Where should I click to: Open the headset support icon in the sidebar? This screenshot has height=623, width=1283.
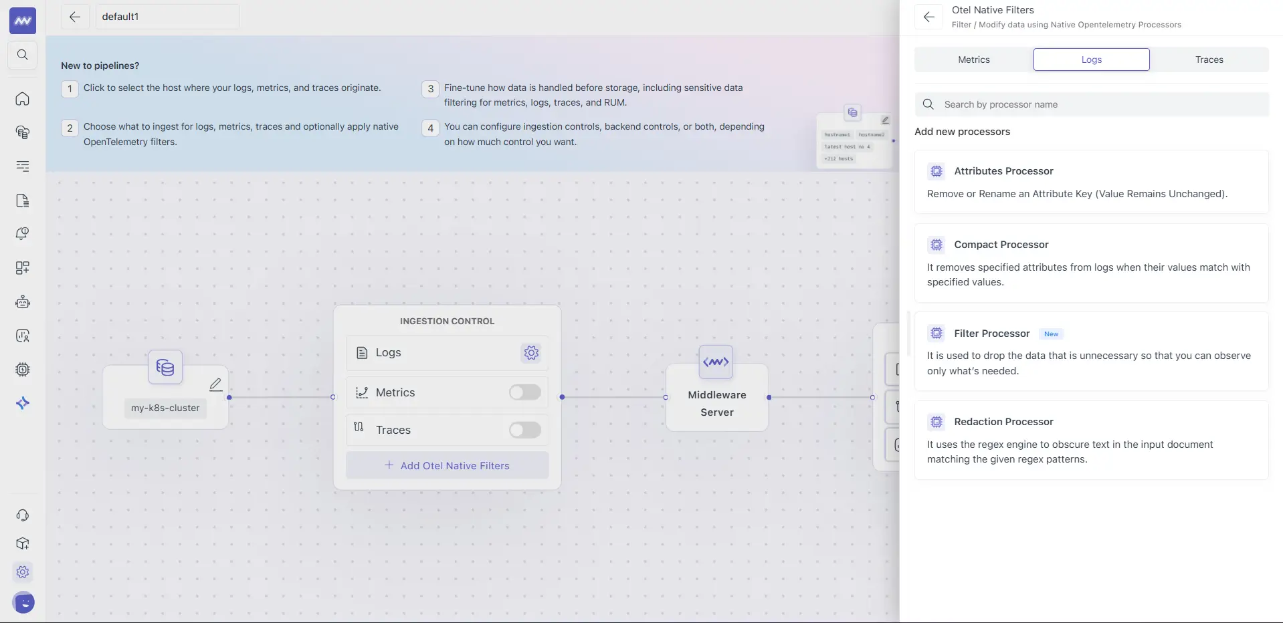coord(22,515)
